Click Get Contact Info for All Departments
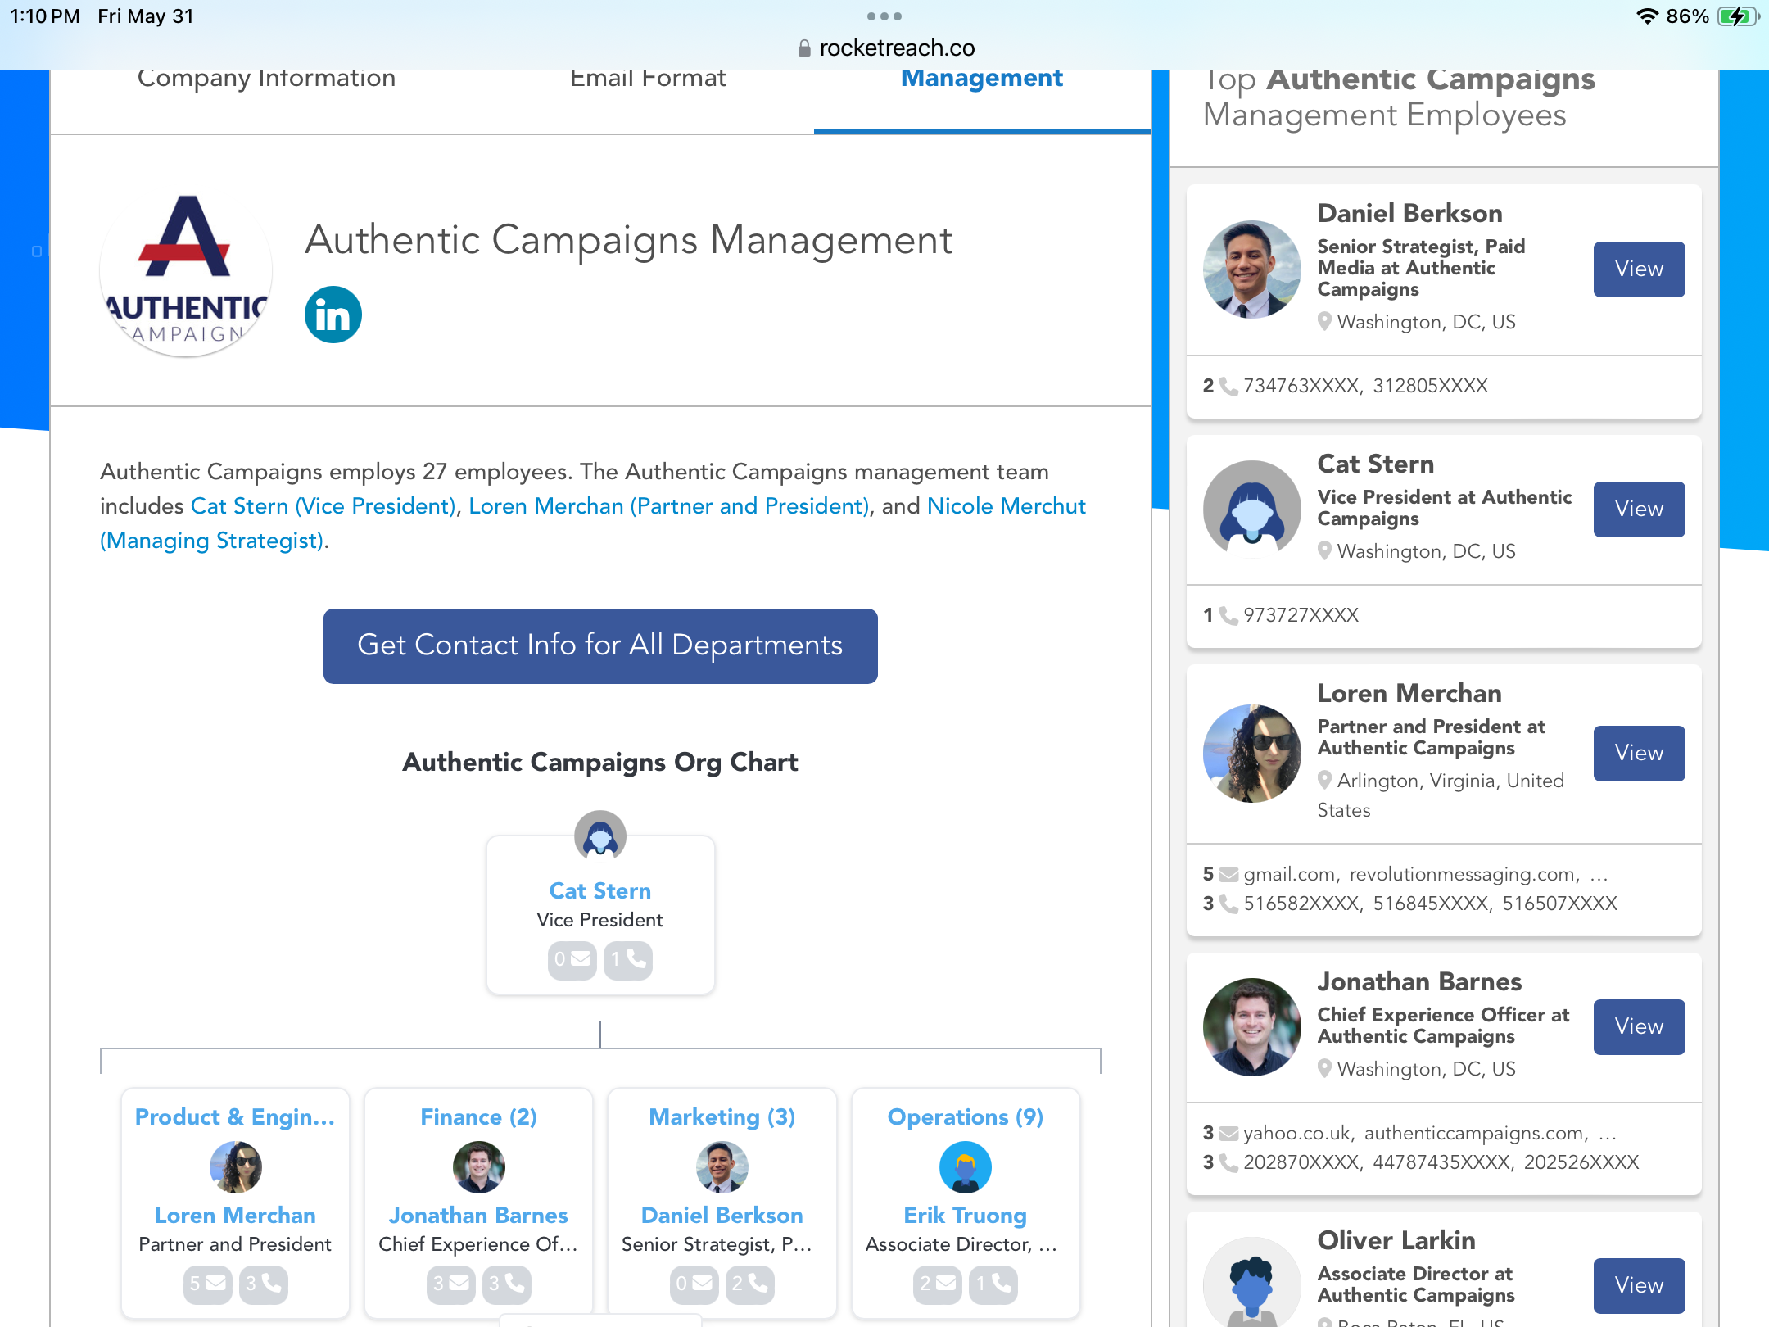 click(x=600, y=645)
